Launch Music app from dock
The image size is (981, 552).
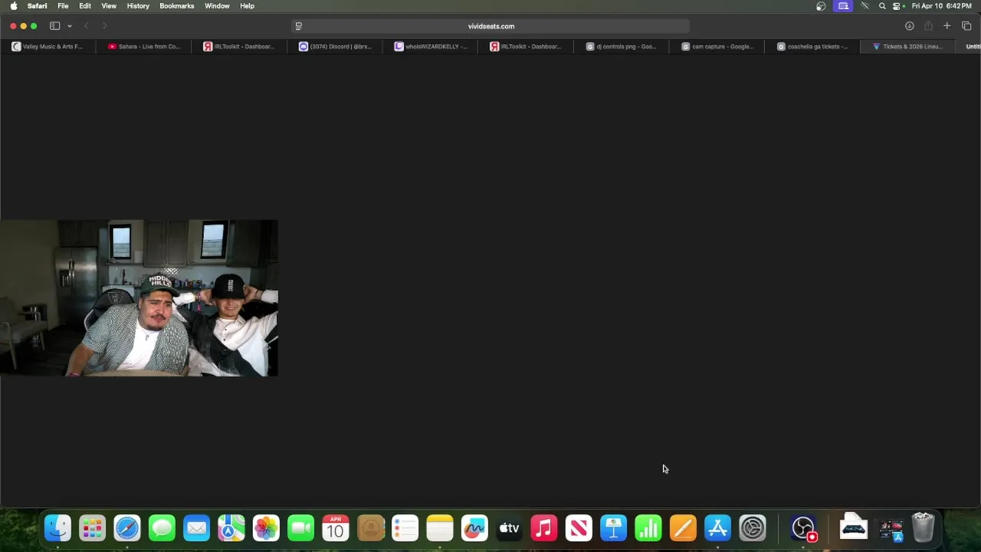point(544,528)
